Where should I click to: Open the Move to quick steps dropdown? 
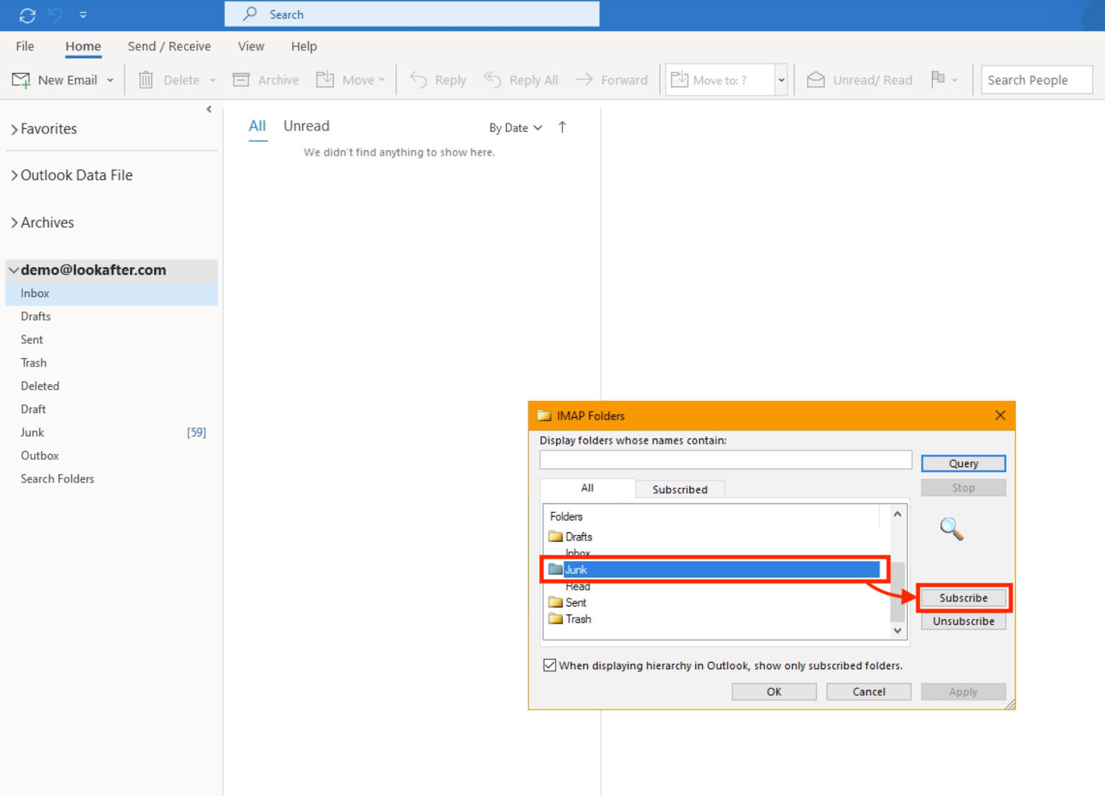coord(781,80)
